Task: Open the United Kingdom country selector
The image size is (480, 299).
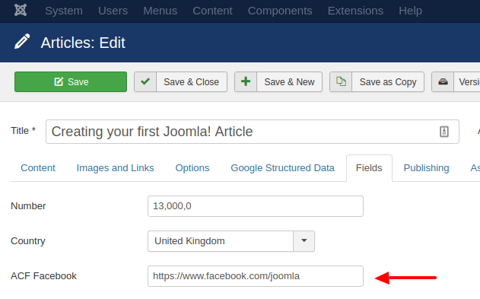Action: [231, 241]
